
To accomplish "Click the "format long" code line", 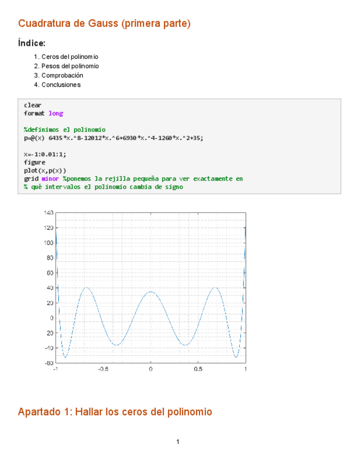I will 43,113.
